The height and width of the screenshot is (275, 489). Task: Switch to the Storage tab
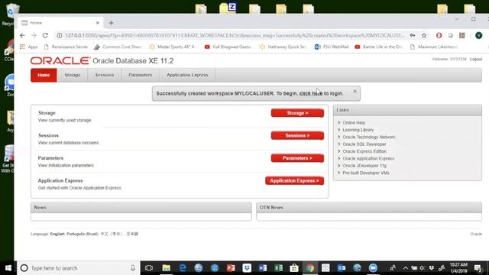(x=73, y=75)
